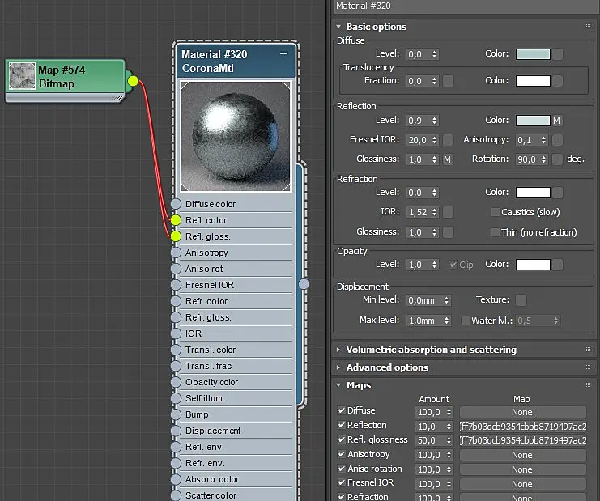This screenshot has height=501, width=600.
Task: Toggle the Opacity Clip checkbox
Action: coord(453,265)
